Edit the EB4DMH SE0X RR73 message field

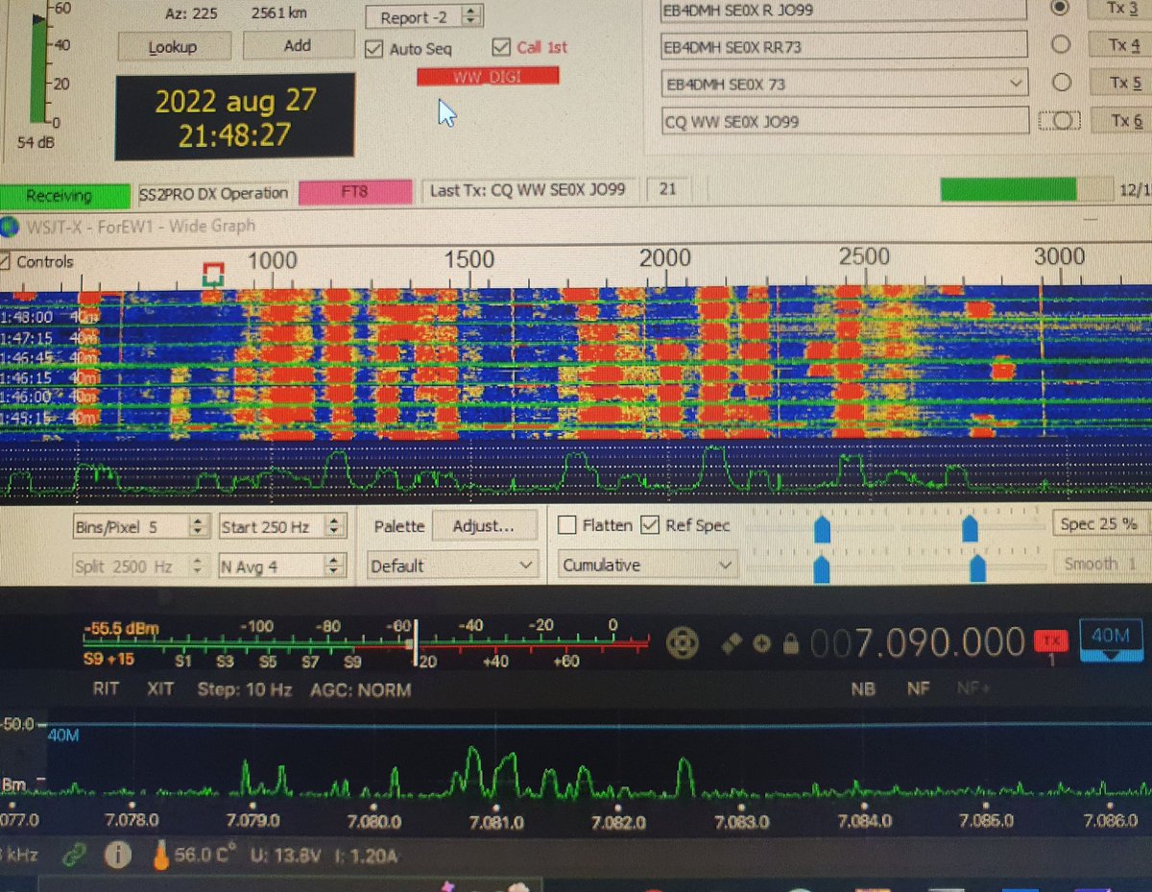[x=844, y=45]
